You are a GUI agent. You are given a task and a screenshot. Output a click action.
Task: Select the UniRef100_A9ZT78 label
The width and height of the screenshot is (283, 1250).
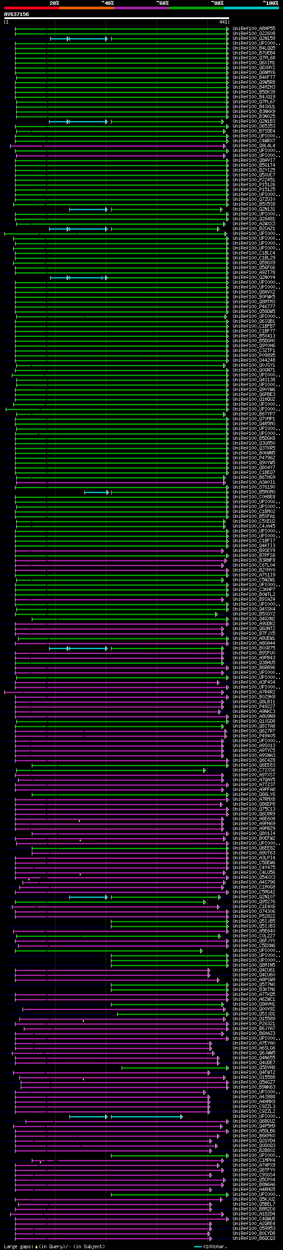click(254, 272)
